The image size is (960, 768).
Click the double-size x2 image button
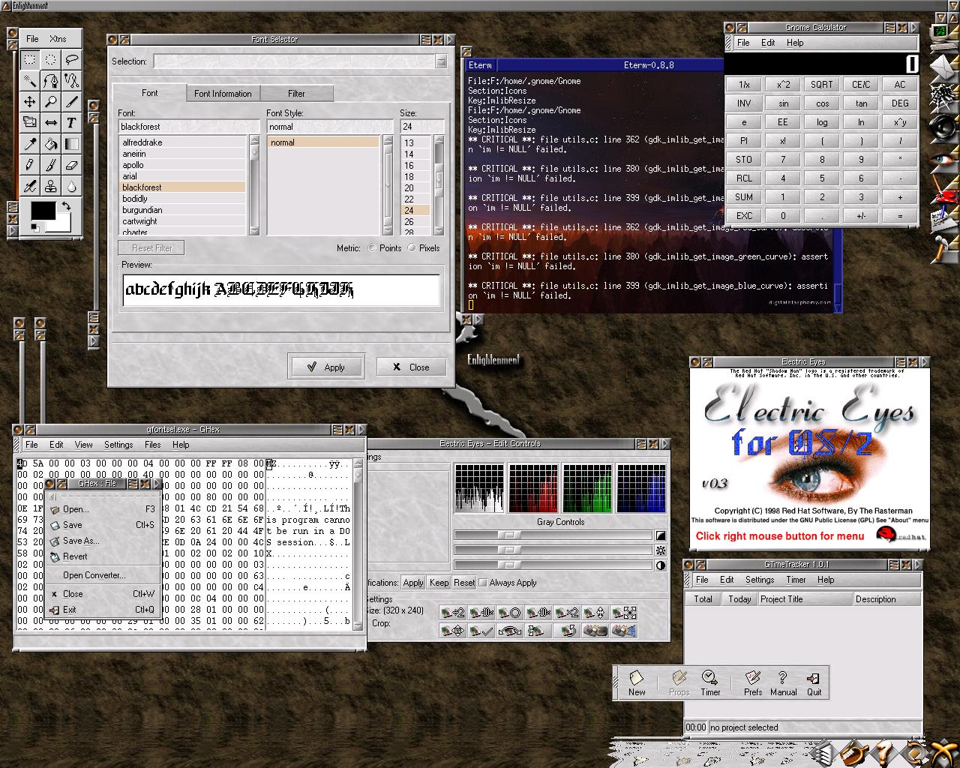(x=568, y=613)
